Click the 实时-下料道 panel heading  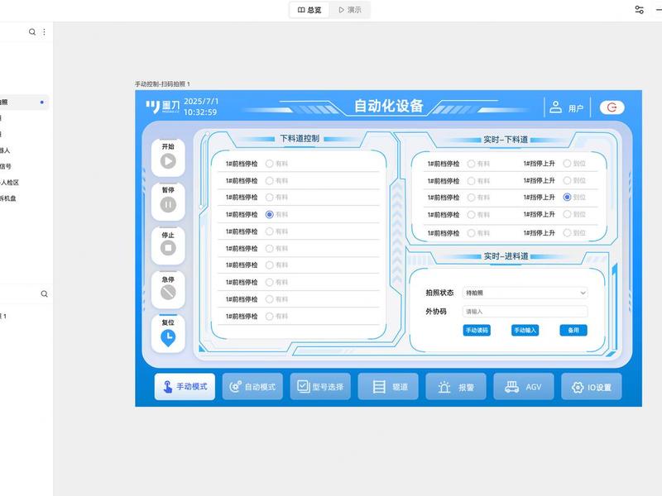coord(506,140)
